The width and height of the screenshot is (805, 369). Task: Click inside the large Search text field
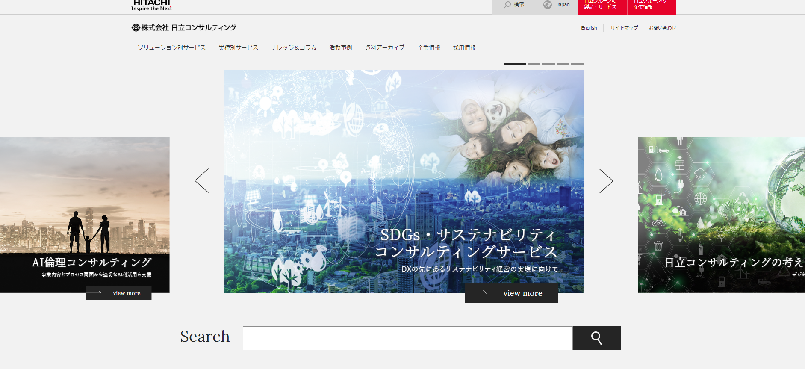pyautogui.click(x=407, y=338)
